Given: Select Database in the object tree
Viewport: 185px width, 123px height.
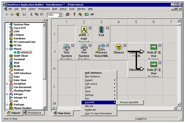Looking at the screenshot, I should pyautogui.click(x=19, y=38).
